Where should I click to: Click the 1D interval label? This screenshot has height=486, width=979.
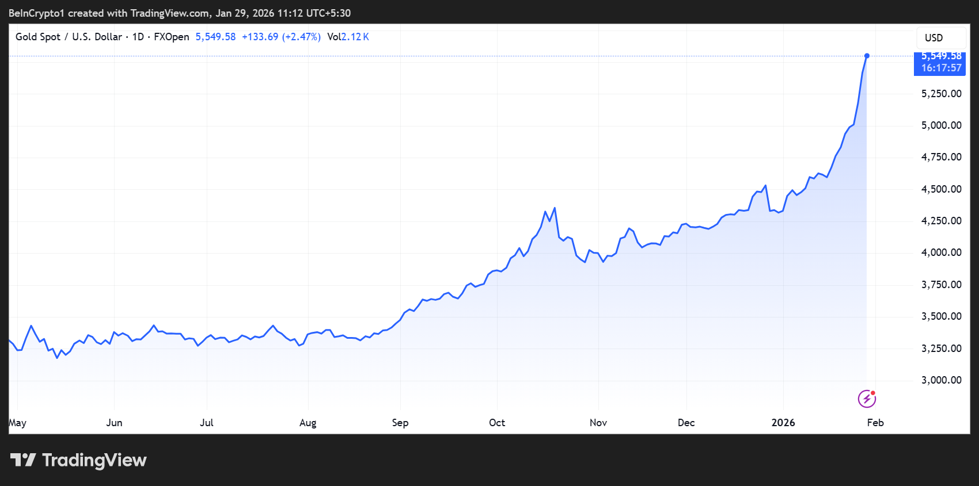tap(138, 37)
